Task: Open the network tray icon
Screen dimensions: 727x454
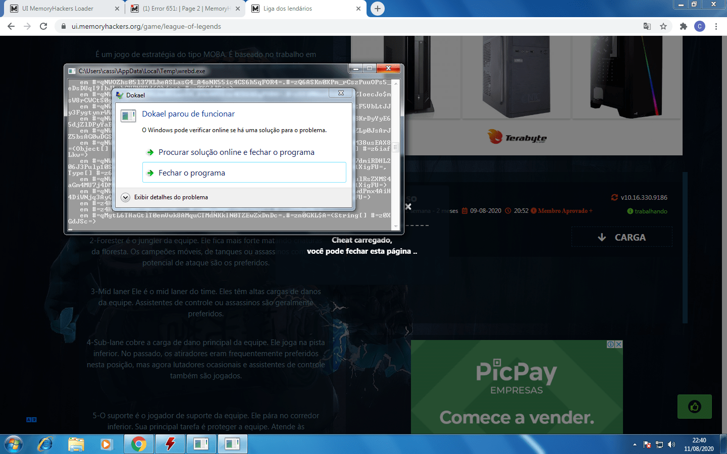Action: pyautogui.click(x=659, y=444)
